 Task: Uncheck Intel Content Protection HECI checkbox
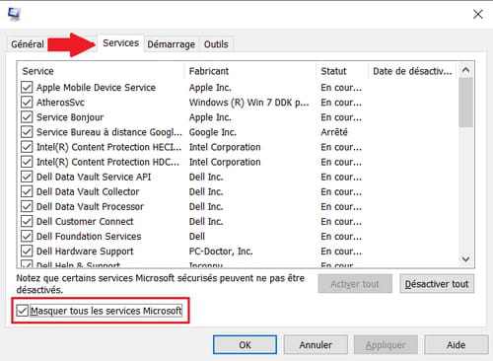pyautogui.click(x=27, y=147)
